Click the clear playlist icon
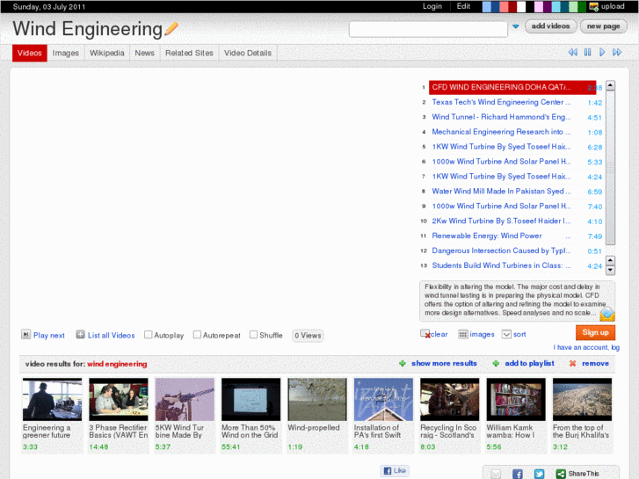Screen dimensions: 639x479 tap(425, 334)
